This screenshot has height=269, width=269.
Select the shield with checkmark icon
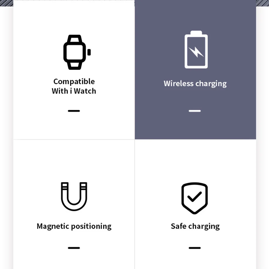click(x=195, y=198)
